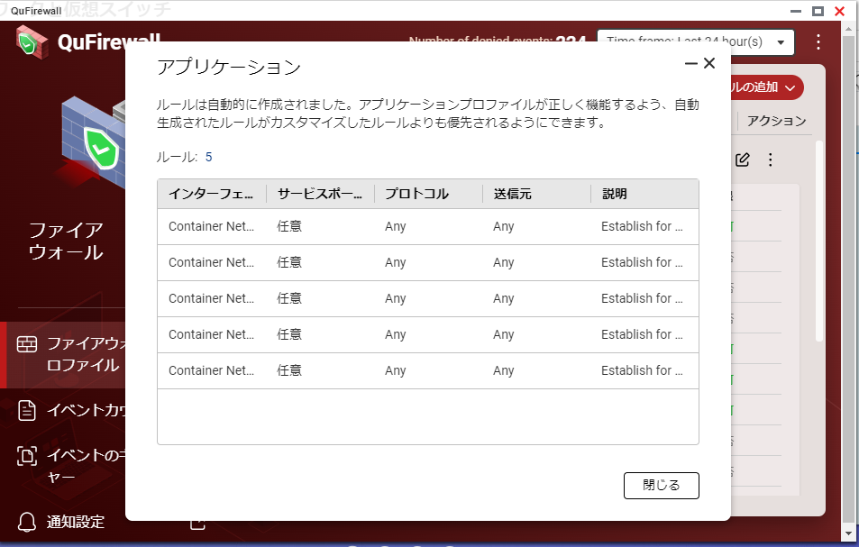Click the scrollbar in the rules panel
Viewport: 859px width, 547px height.
[x=819, y=241]
